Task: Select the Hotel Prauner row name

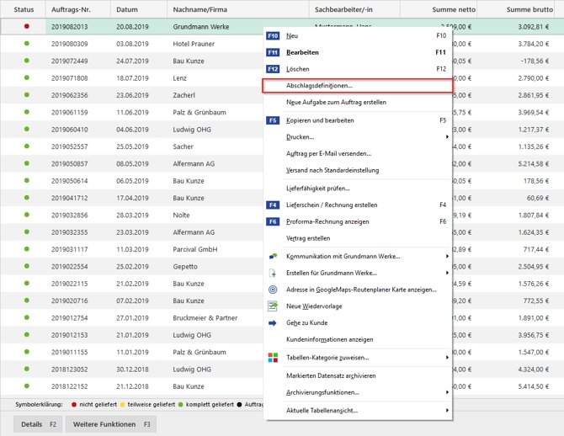Action: click(x=194, y=44)
